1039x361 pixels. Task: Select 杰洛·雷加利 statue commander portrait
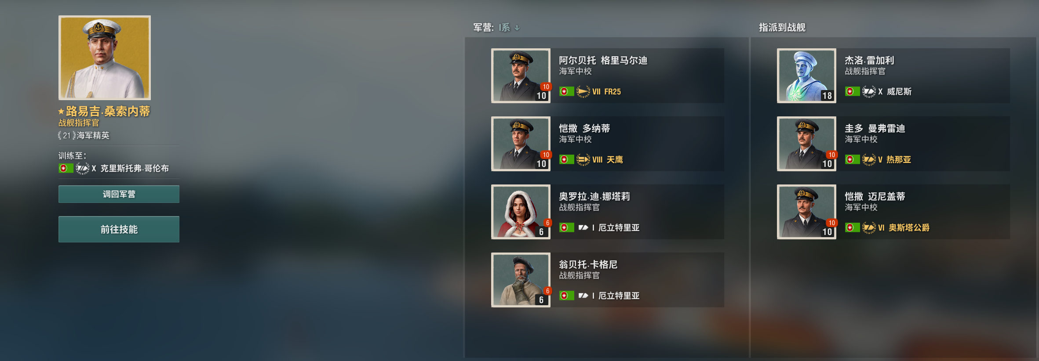pos(806,76)
